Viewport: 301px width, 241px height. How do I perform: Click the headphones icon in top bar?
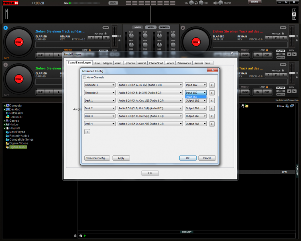pyautogui.click(x=196, y=3)
